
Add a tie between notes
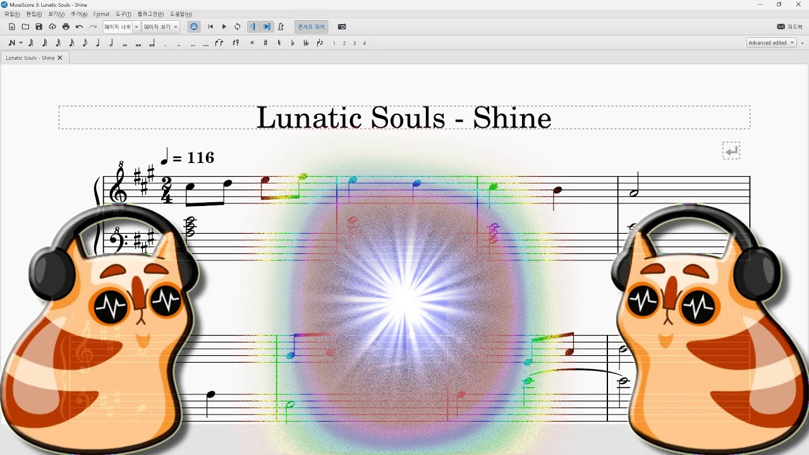point(219,43)
